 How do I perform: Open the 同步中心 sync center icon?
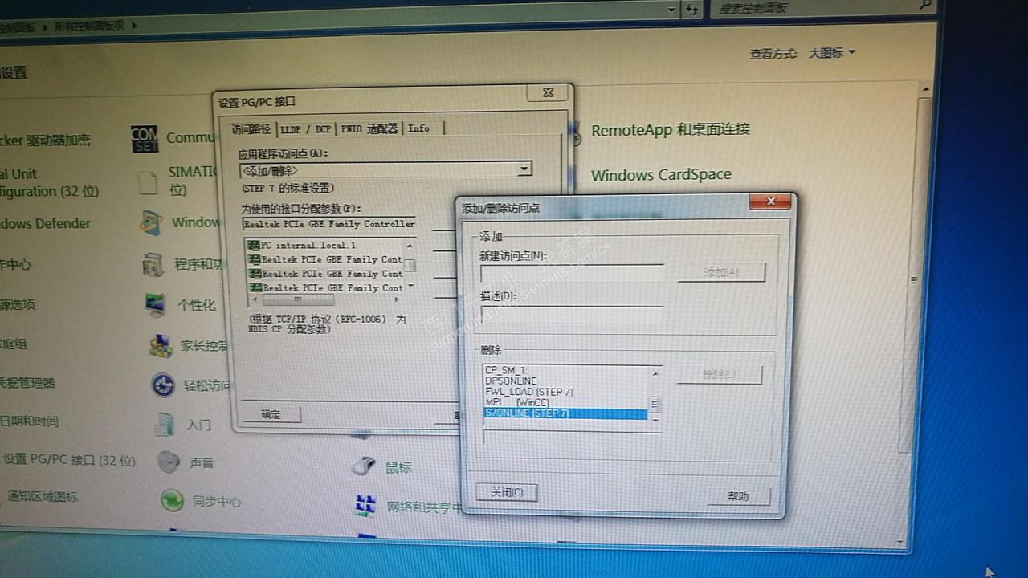click(172, 501)
